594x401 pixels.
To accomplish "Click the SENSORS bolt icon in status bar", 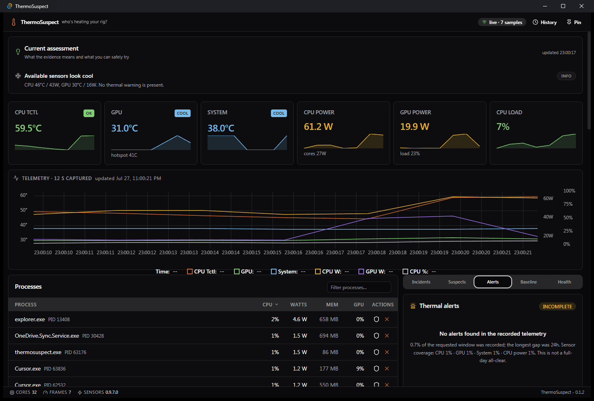I will coord(80,392).
